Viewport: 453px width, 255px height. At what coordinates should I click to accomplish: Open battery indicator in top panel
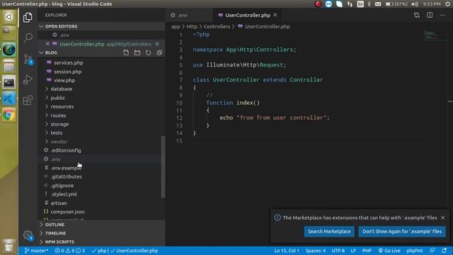tap(396, 4)
